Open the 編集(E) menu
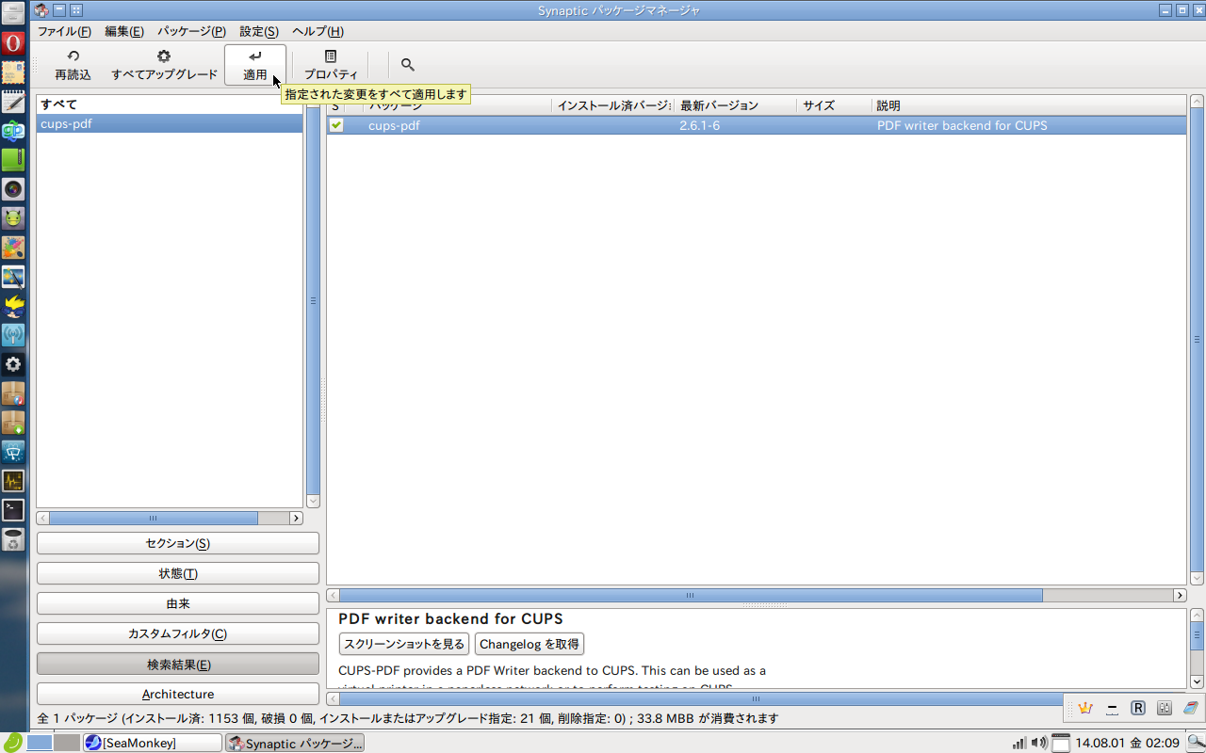Image resolution: width=1206 pixels, height=753 pixels. point(124,31)
